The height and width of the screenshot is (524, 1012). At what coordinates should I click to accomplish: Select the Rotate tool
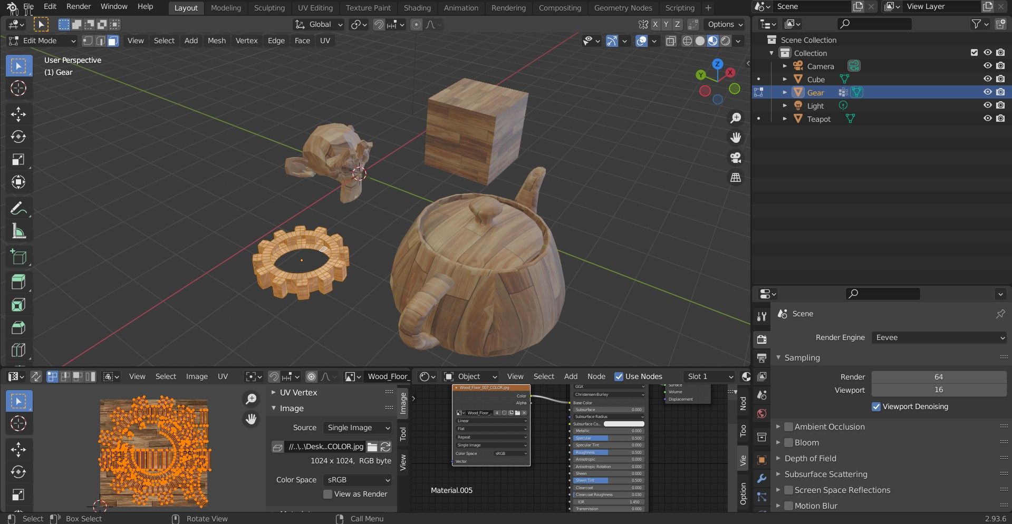tap(18, 137)
